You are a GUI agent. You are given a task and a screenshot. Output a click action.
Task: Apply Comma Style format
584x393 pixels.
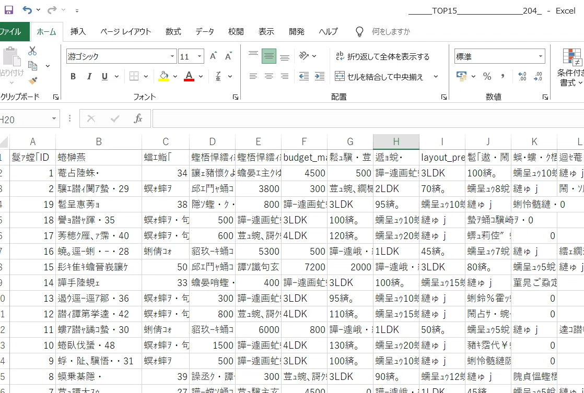coord(503,76)
